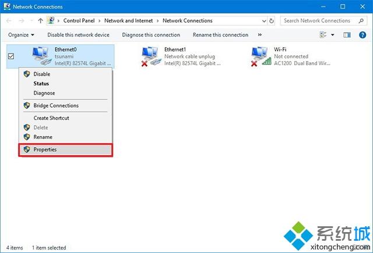Uncheck the Ethernet0 selection checkbox
The height and width of the screenshot is (253, 373).
[x=12, y=56]
